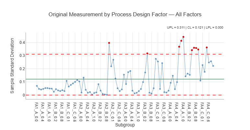Click the 'Sample Standard Deviation' y-axis title
The height and width of the screenshot is (130, 250).
[x=12, y=66]
